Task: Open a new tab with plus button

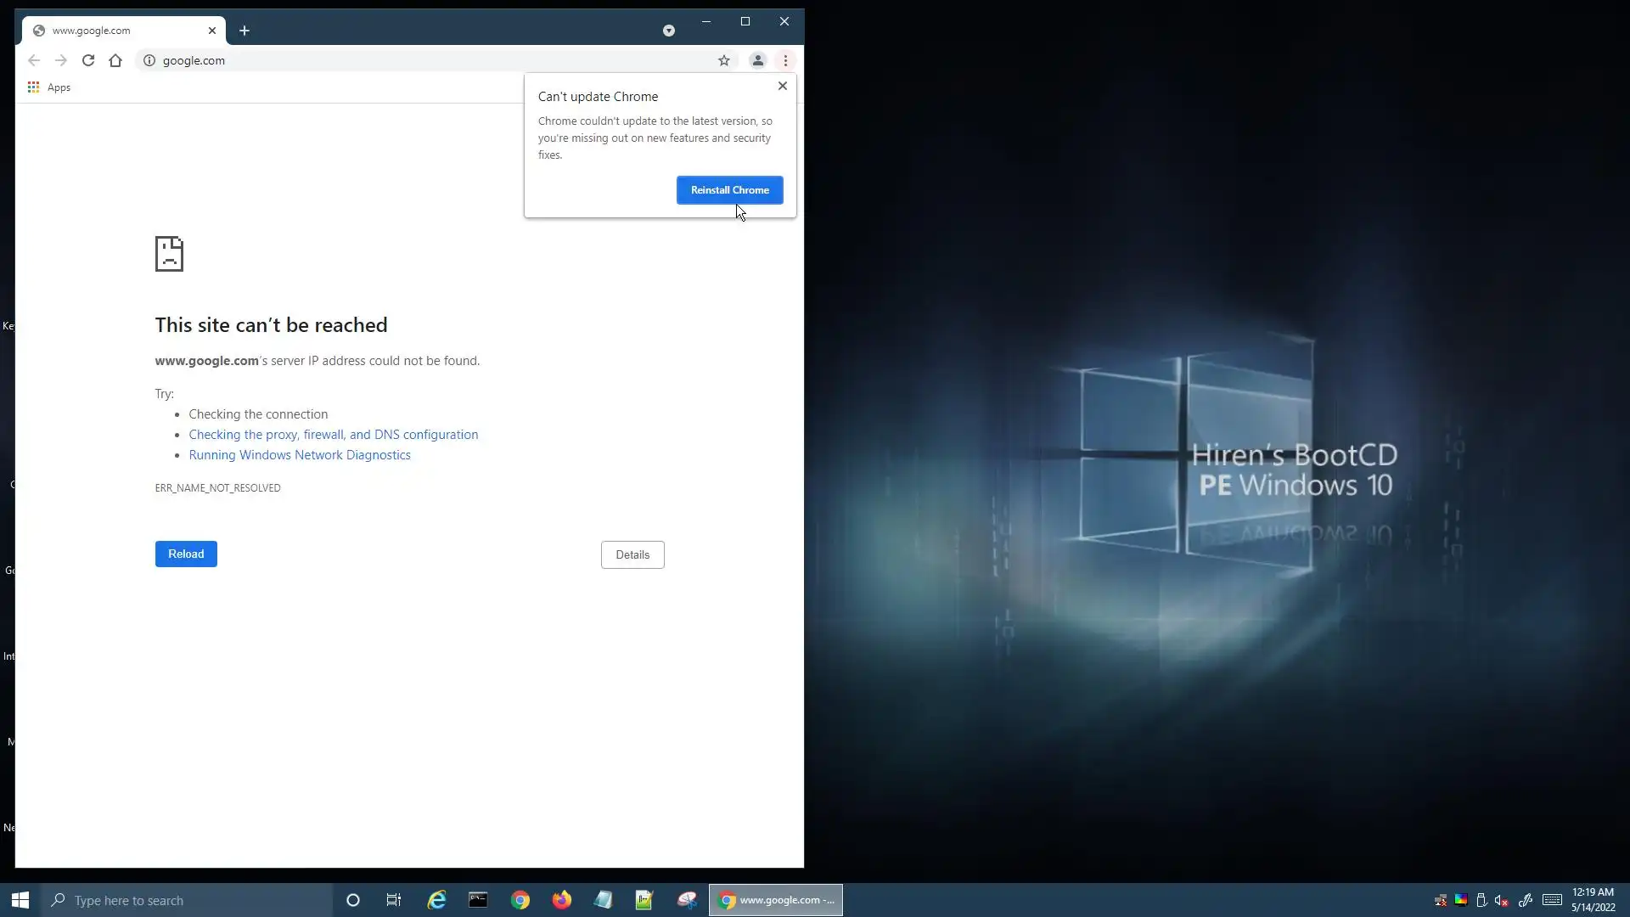Action: click(x=244, y=31)
